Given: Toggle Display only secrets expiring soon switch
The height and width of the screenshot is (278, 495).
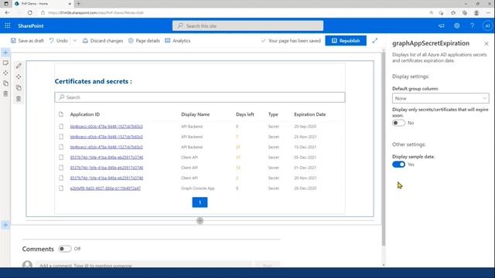Looking at the screenshot, I should (x=398, y=123).
